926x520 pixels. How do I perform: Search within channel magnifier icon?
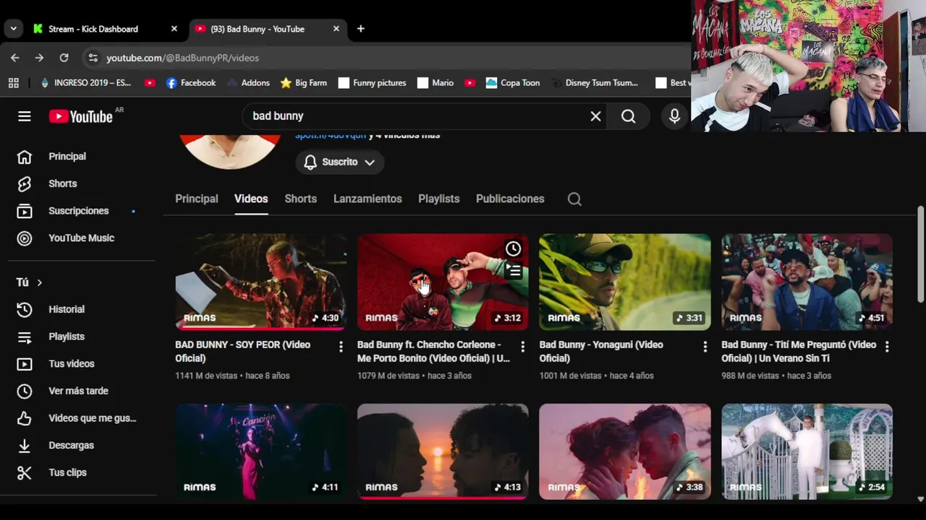(574, 199)
